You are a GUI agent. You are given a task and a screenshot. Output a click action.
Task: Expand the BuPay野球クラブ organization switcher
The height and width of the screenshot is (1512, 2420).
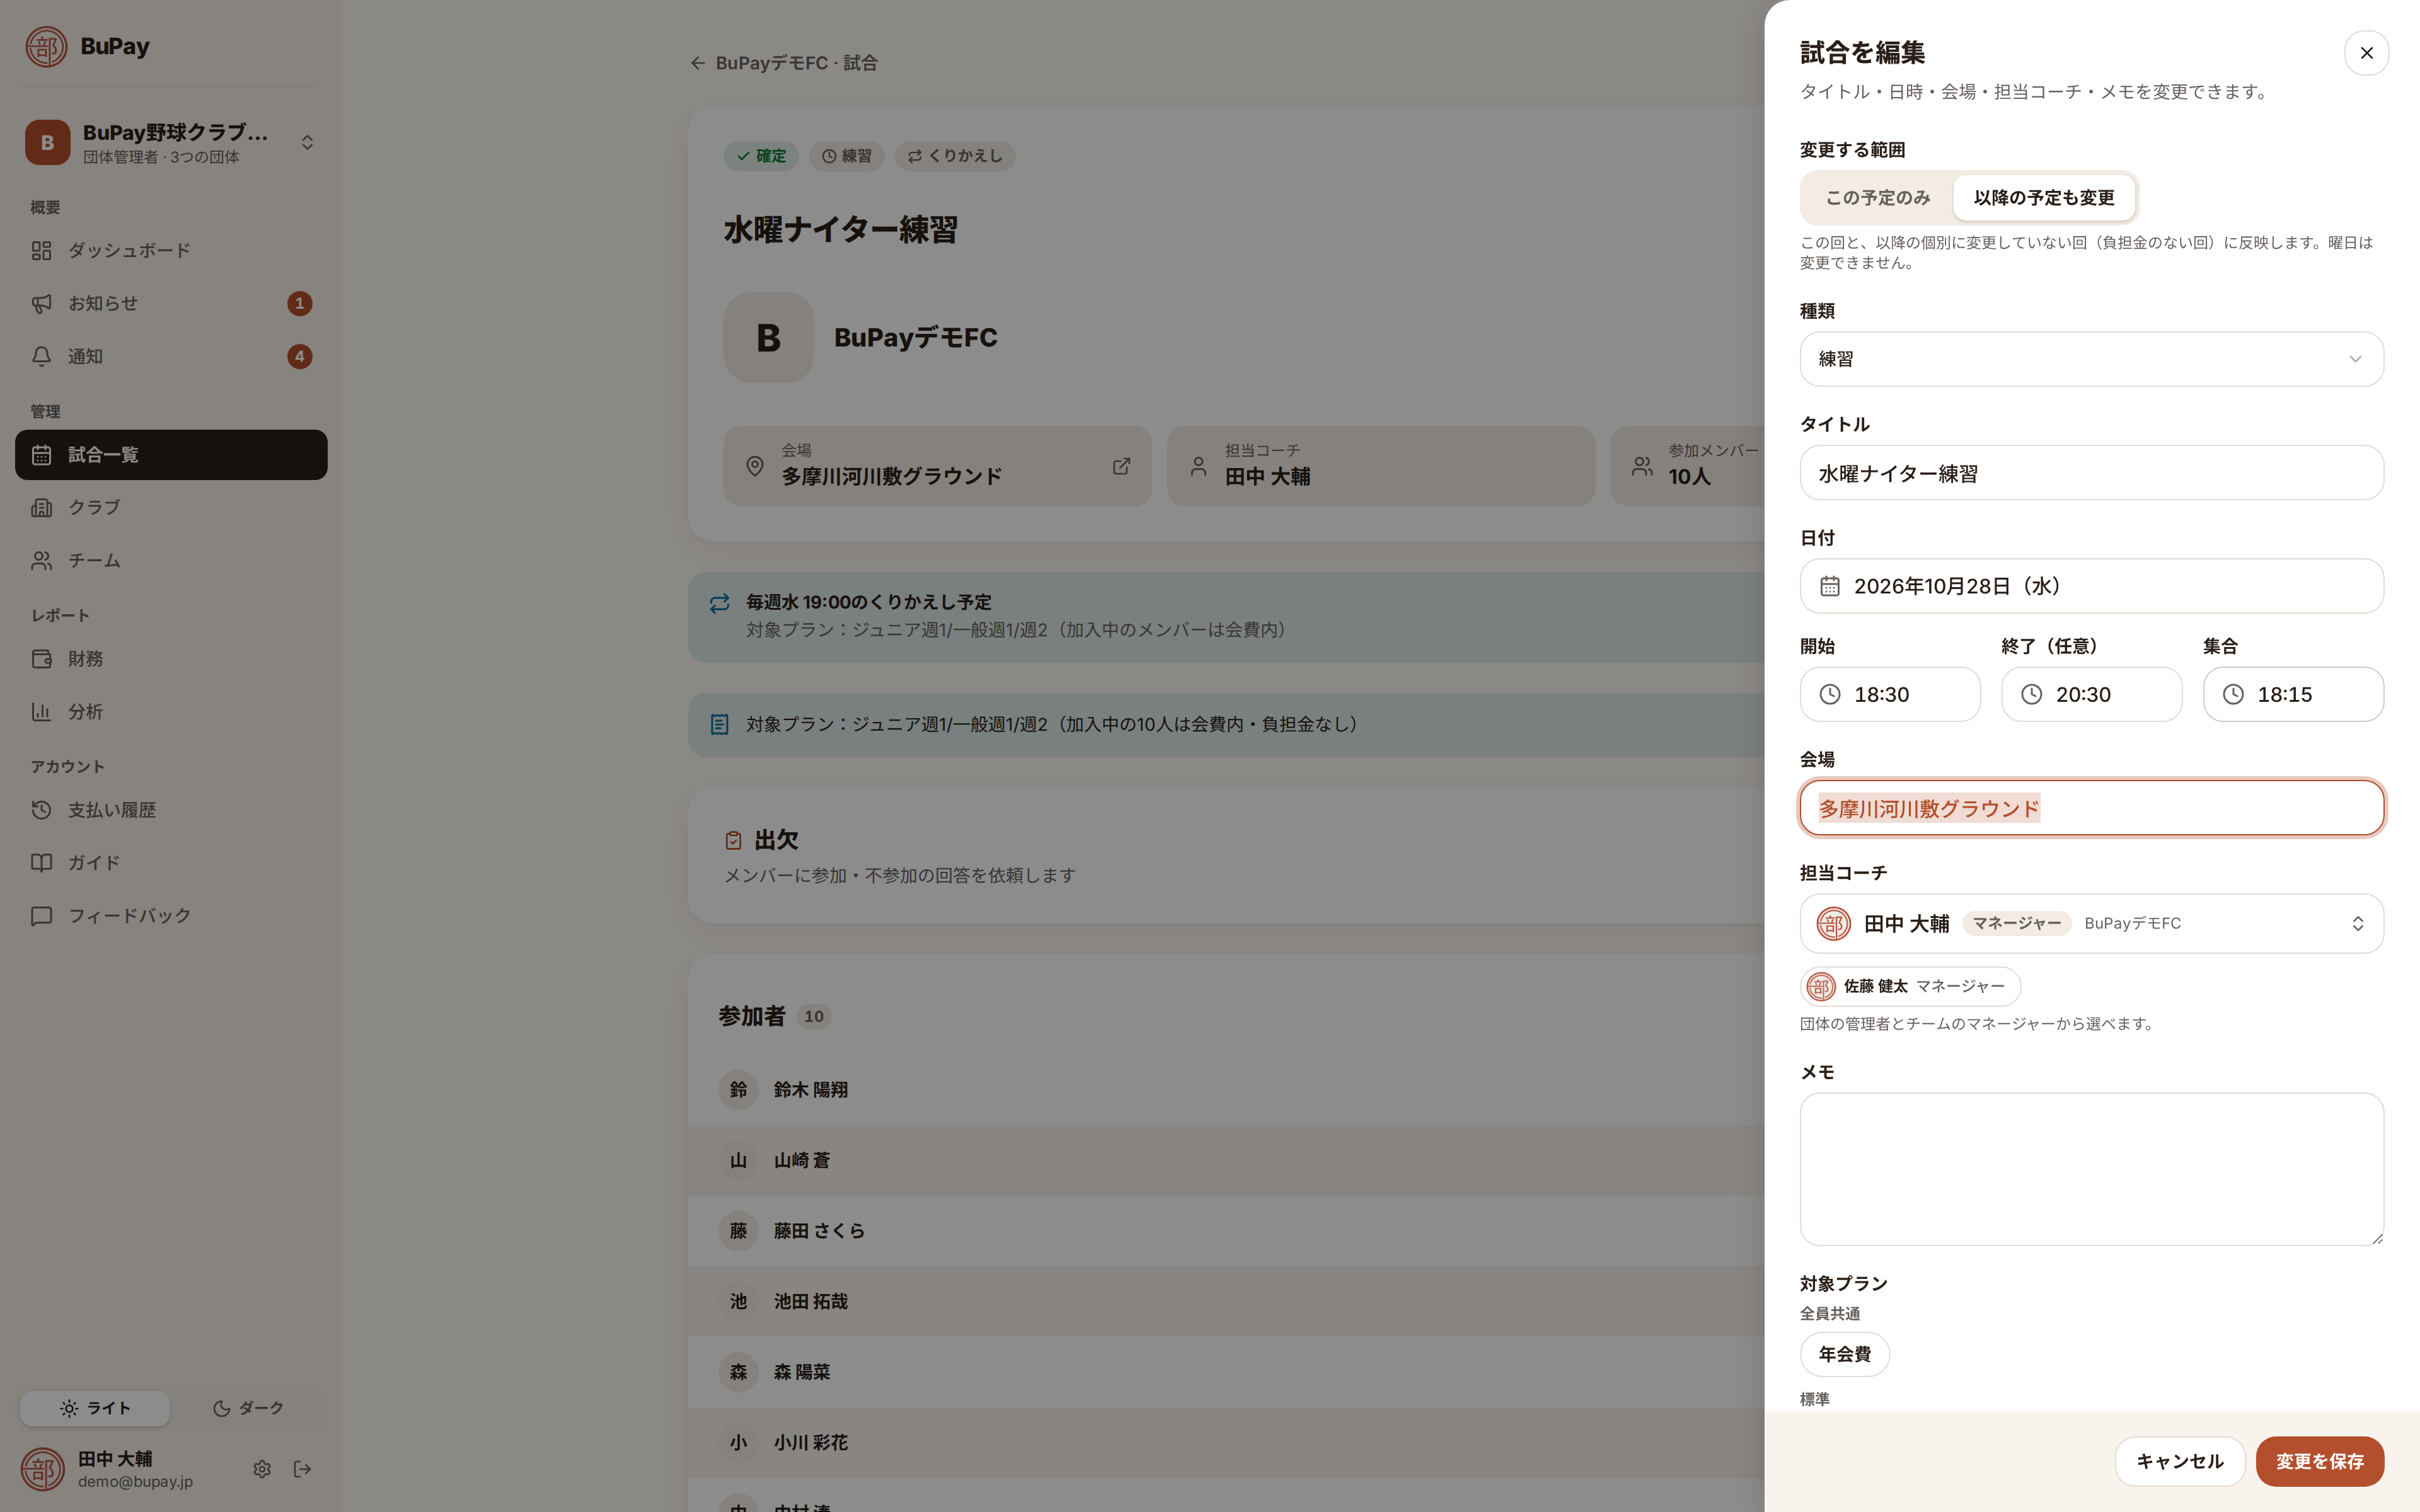(171, 142)
